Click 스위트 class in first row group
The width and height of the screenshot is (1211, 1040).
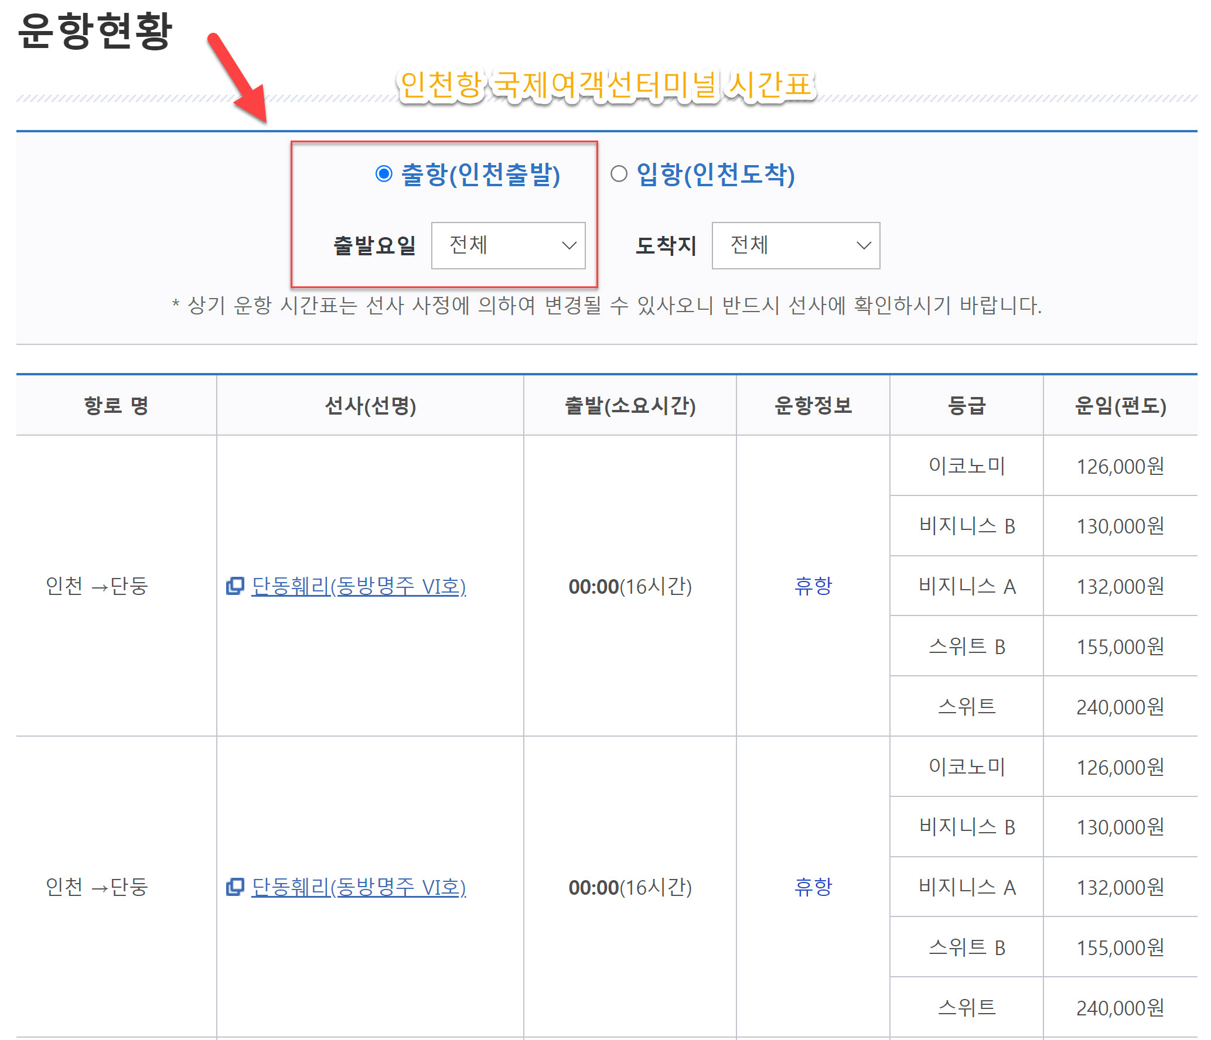[x=967, y=706]
